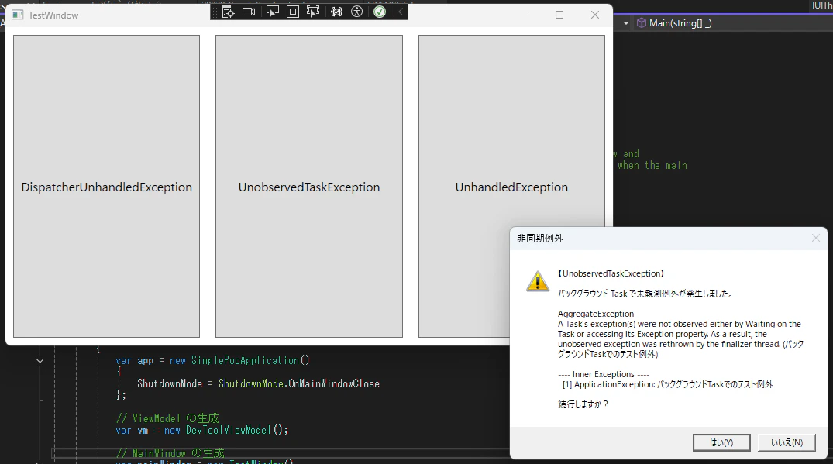The image size is (833, 464).
Task: Choose いいえ(N) in the exception dialog
Action: (787, 442)
